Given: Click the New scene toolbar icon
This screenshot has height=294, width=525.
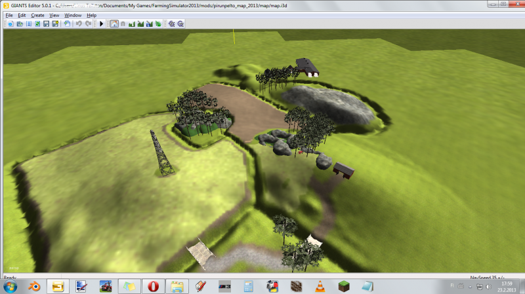Looking at the screenshot, I should coord(10,24).
